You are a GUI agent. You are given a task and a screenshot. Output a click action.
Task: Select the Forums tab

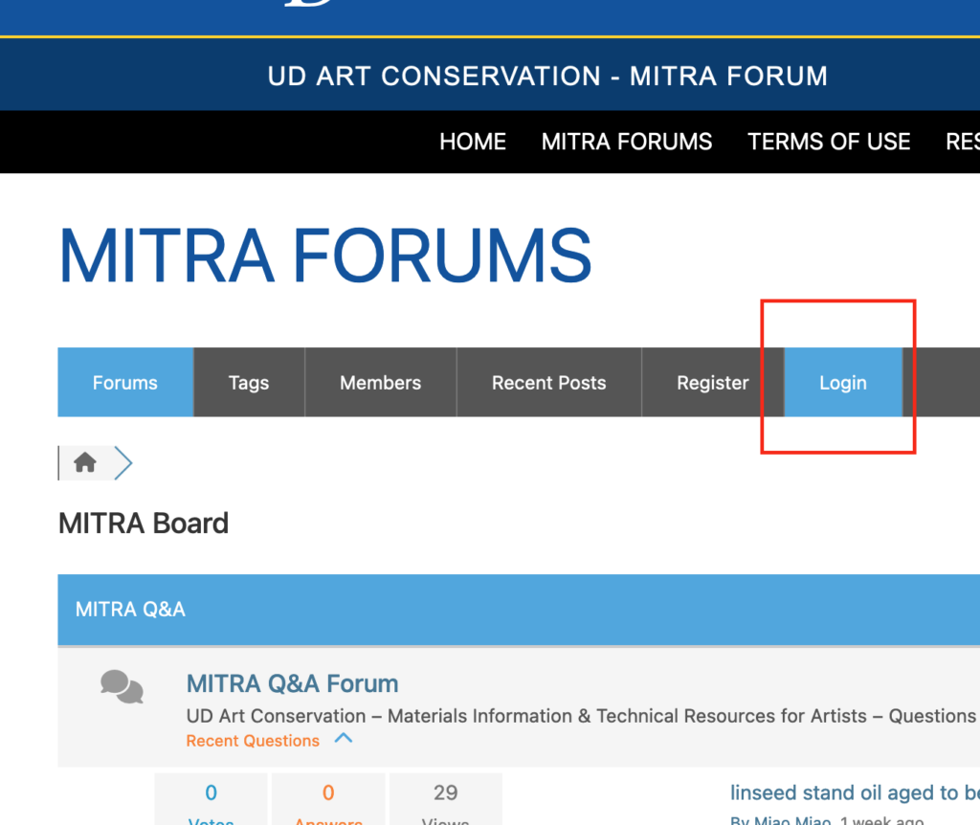[x=125, y=383]
